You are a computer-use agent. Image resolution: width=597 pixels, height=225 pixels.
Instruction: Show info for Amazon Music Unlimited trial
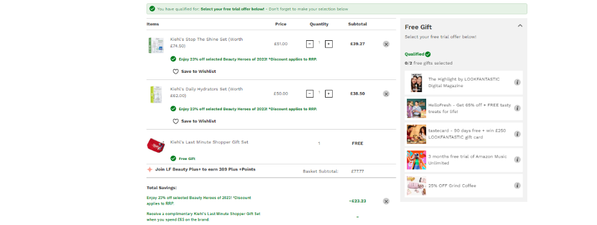click(517, 160)
